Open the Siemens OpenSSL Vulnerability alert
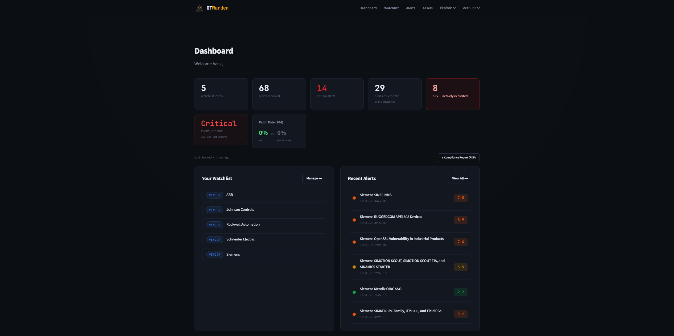The width and height of the screenshot is (674, 336). tap(410, 242)
